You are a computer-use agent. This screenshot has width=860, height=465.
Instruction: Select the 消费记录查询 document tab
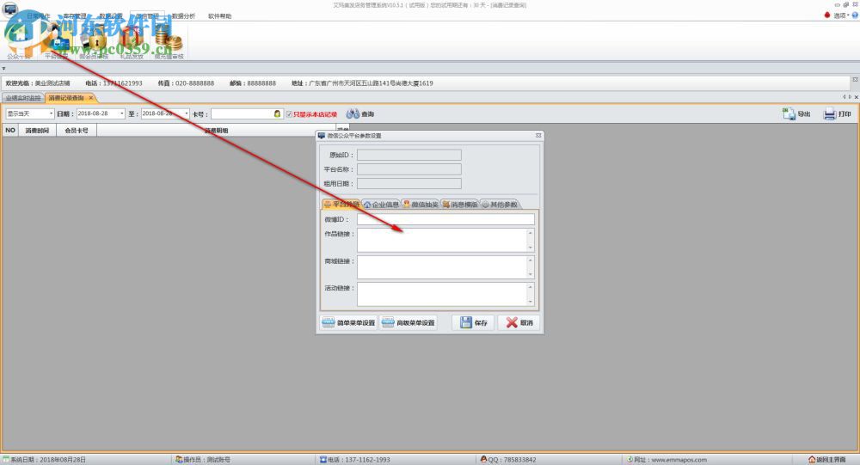tap(66, 98)
